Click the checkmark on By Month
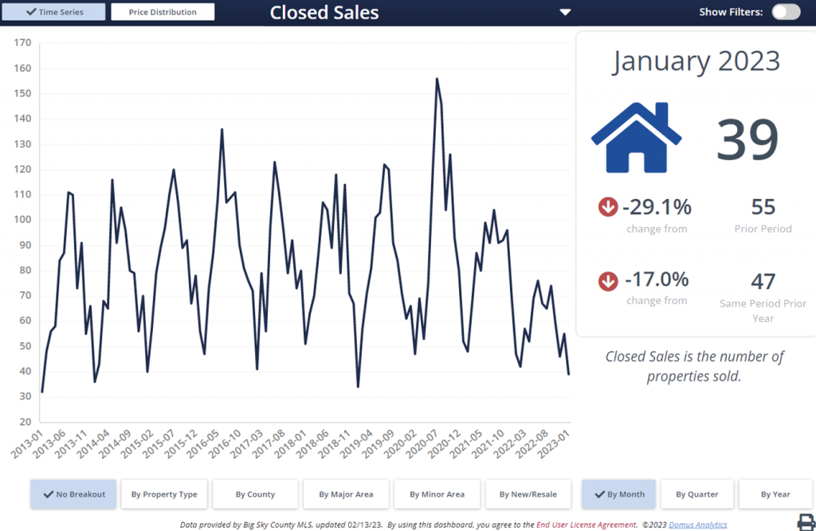 click(x=600, y=494)
